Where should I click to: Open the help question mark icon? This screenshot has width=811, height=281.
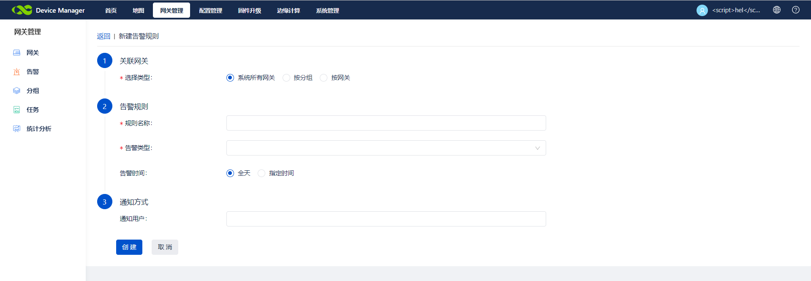[796, 10]
